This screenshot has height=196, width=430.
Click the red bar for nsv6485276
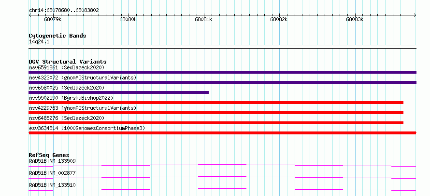tap(216, 123)
